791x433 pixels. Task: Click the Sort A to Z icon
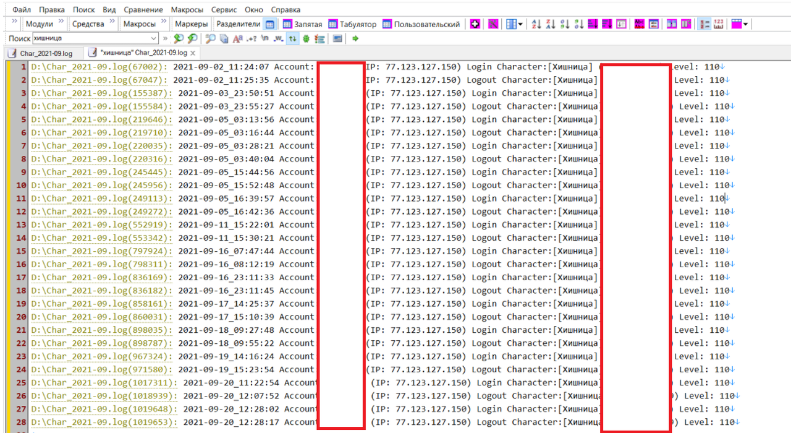tap(536, 24)
